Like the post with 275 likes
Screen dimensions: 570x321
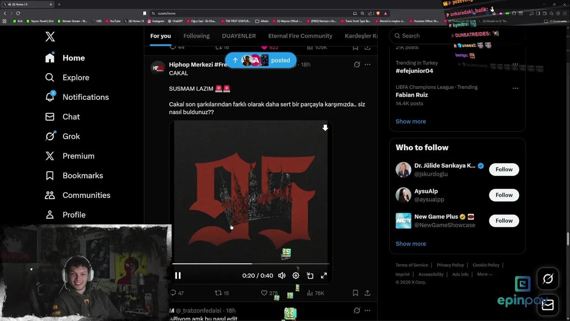click(x=269, y=293)
